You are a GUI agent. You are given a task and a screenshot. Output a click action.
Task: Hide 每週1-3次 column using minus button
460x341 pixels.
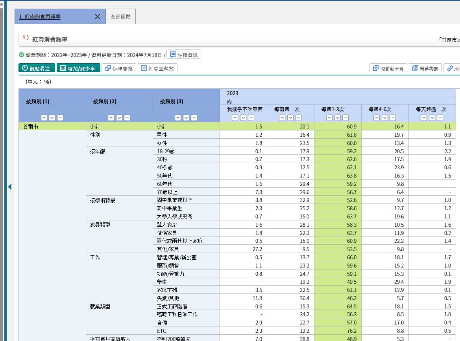pyautogui.click(x=345, y=118)
